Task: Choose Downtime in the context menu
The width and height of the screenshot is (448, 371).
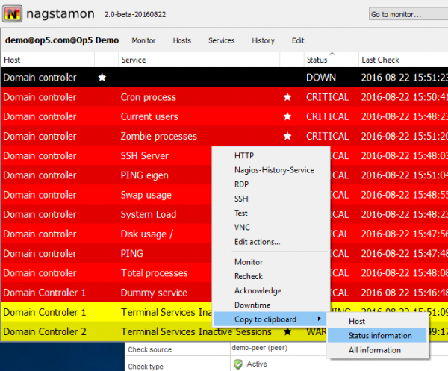Action: click(x=252, y=305)
